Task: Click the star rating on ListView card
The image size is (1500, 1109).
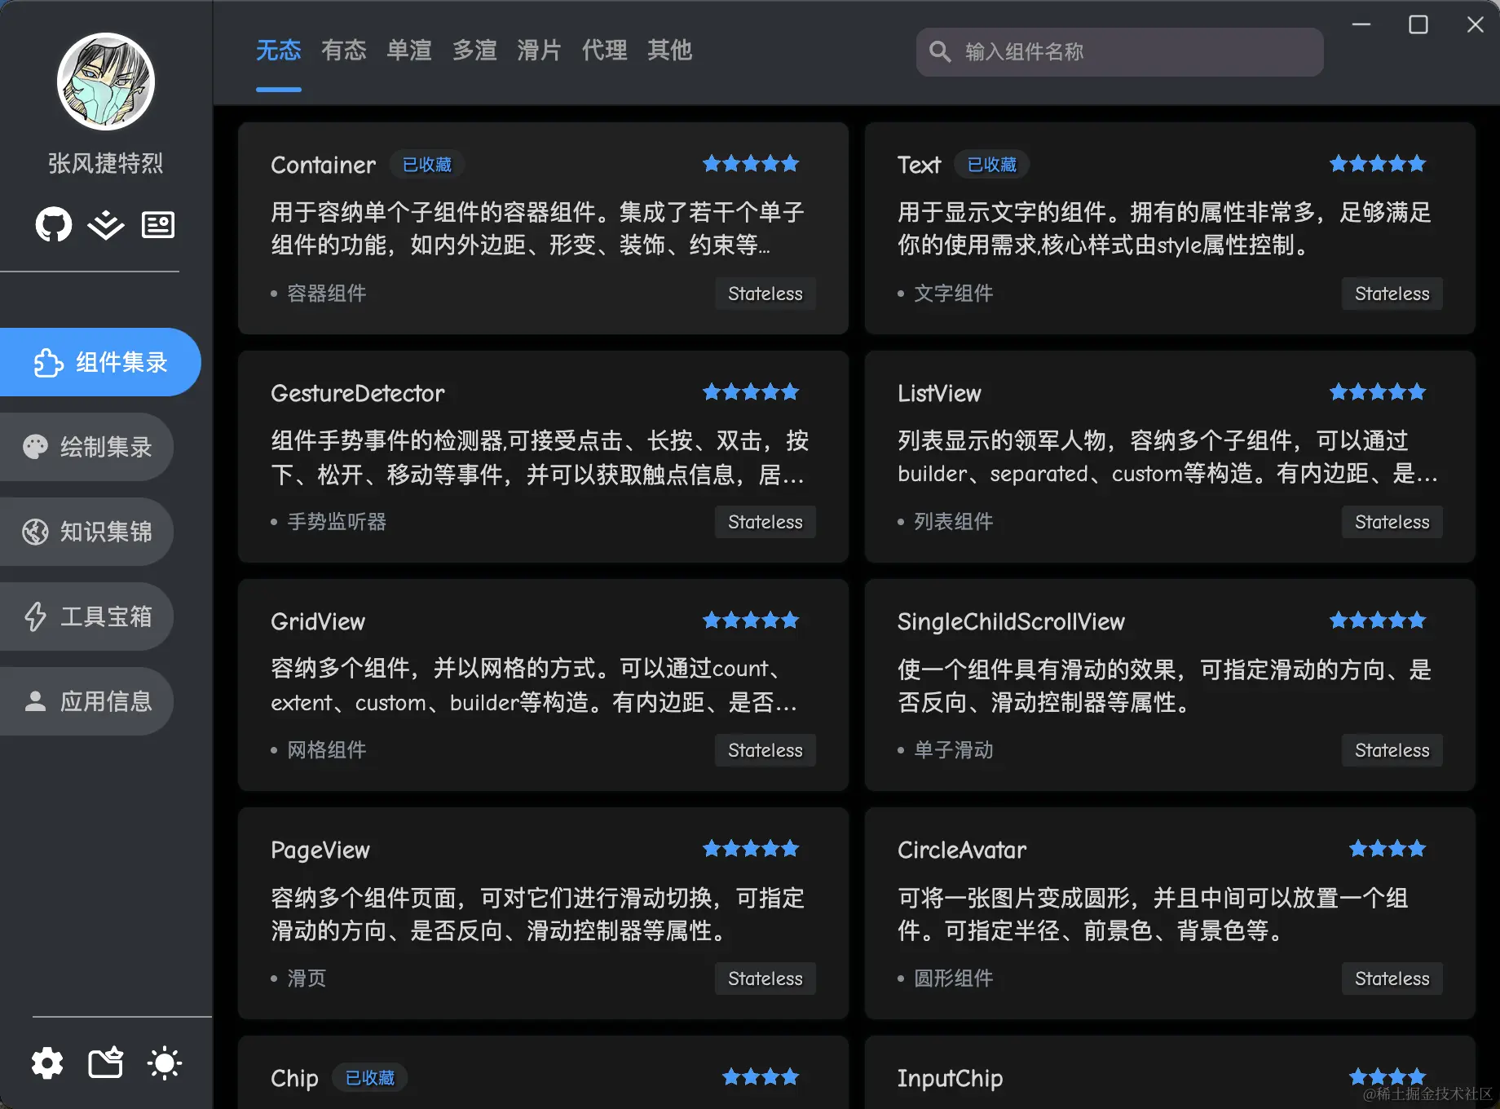Action: (x=1378, y=392)
